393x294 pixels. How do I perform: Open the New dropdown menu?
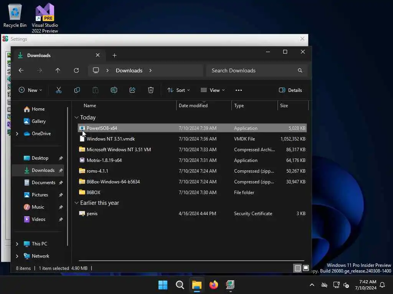[x=30, y=90]
